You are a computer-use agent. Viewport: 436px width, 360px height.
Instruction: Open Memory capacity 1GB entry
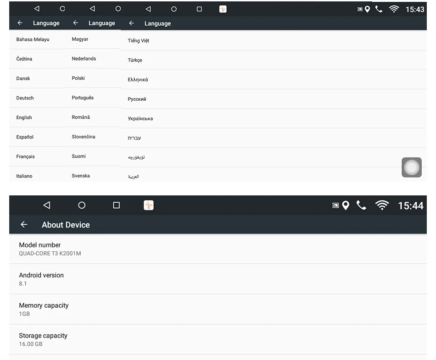218,309
